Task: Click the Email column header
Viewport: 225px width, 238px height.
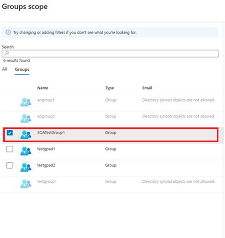Action: [147, 88]
